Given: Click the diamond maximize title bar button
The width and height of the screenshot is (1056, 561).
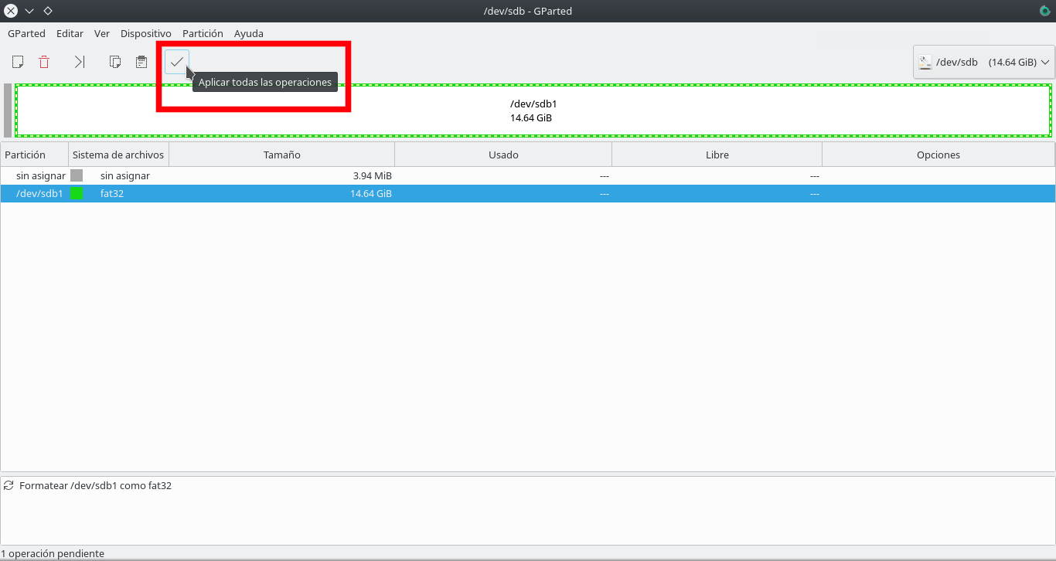Looking at the screenshot, I should tap(48, 11).
